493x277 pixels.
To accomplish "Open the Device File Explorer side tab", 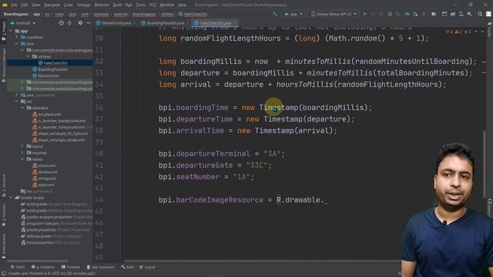I will [490, 208].
